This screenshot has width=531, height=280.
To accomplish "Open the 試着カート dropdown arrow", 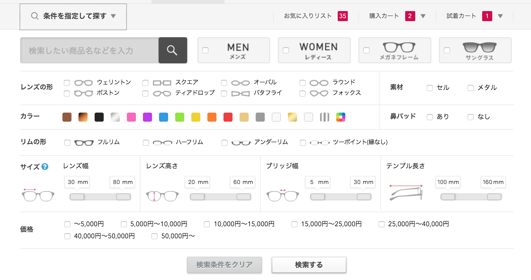I will pyautogui.click(x=500, y=16).
